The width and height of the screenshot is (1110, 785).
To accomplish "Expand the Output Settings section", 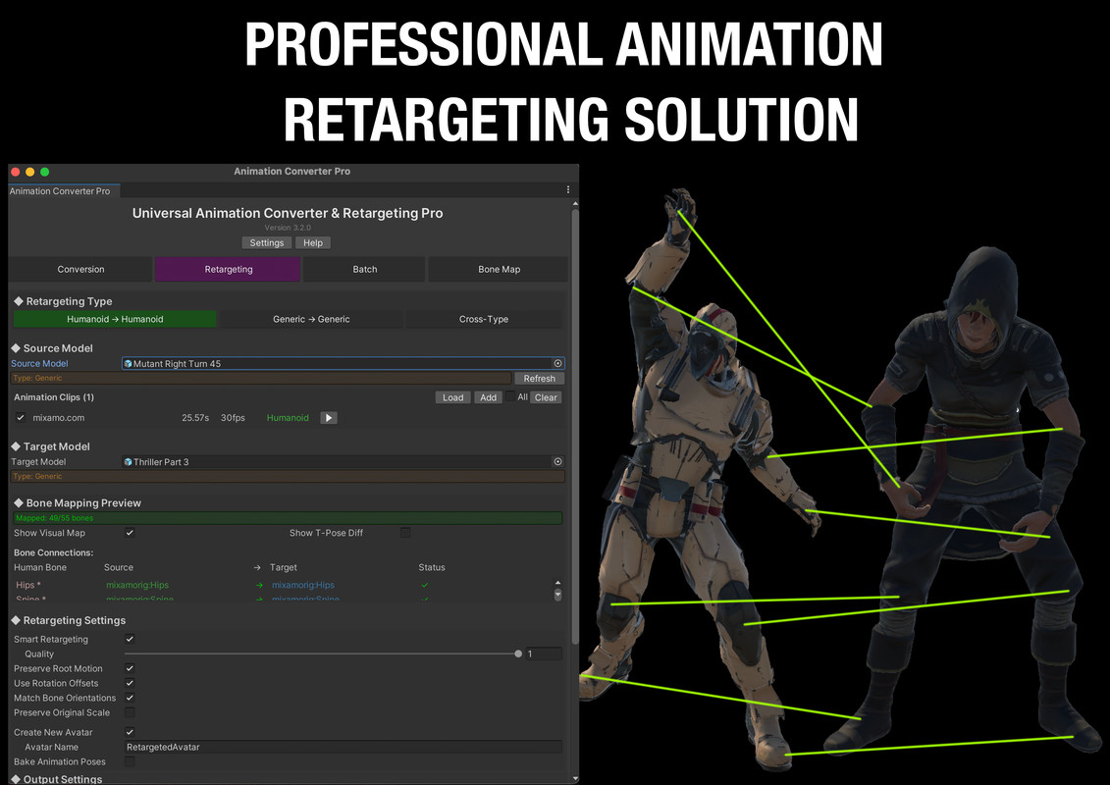I will pyautogui.click(x=16, y=779).
